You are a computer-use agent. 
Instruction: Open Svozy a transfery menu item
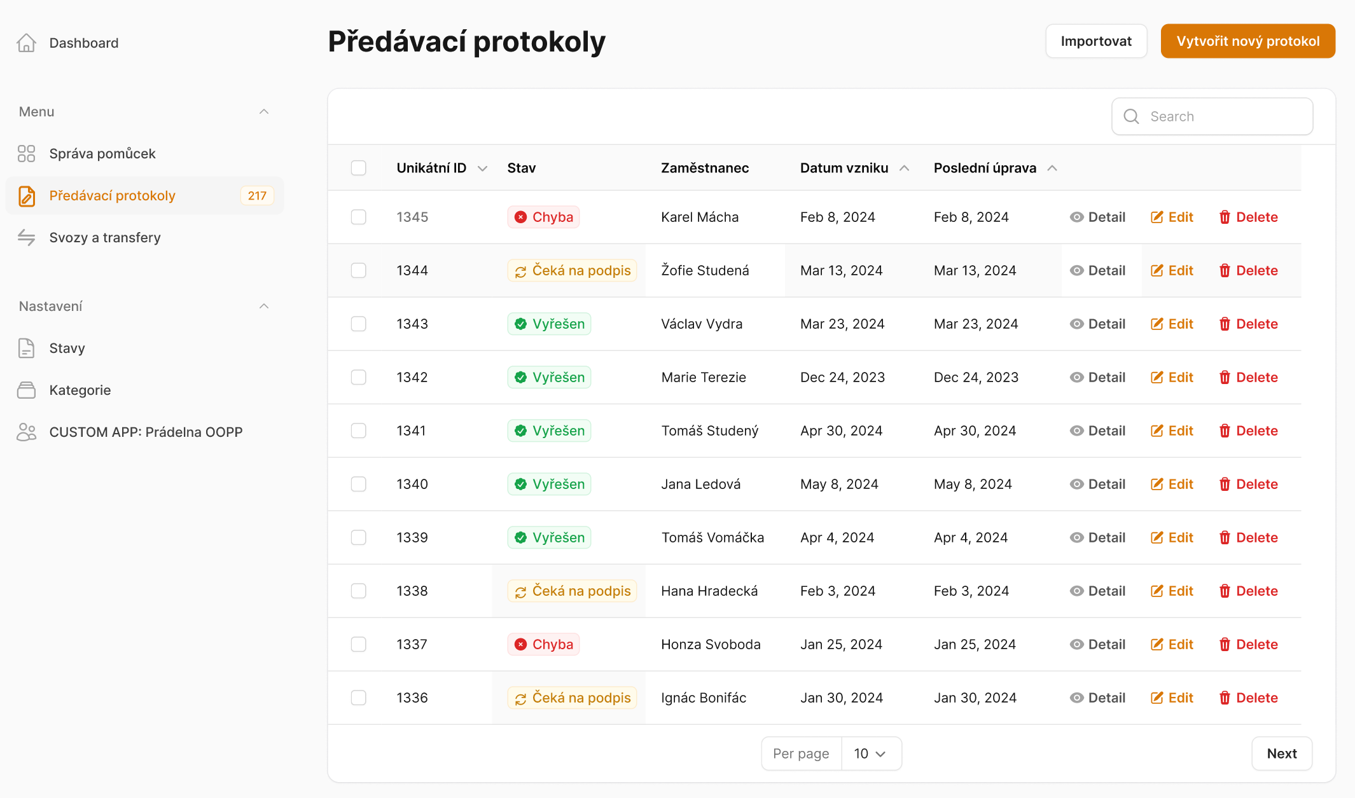[x=104, y=237]
